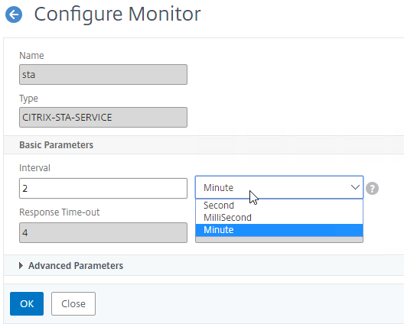Click the Name field containing sta
This screenshot has width=404, height=324.
pyautogui.click(x=103, y=75)
